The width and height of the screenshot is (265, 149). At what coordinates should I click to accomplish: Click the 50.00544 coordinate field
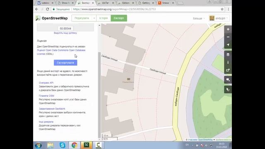click(x=65, y=29)
